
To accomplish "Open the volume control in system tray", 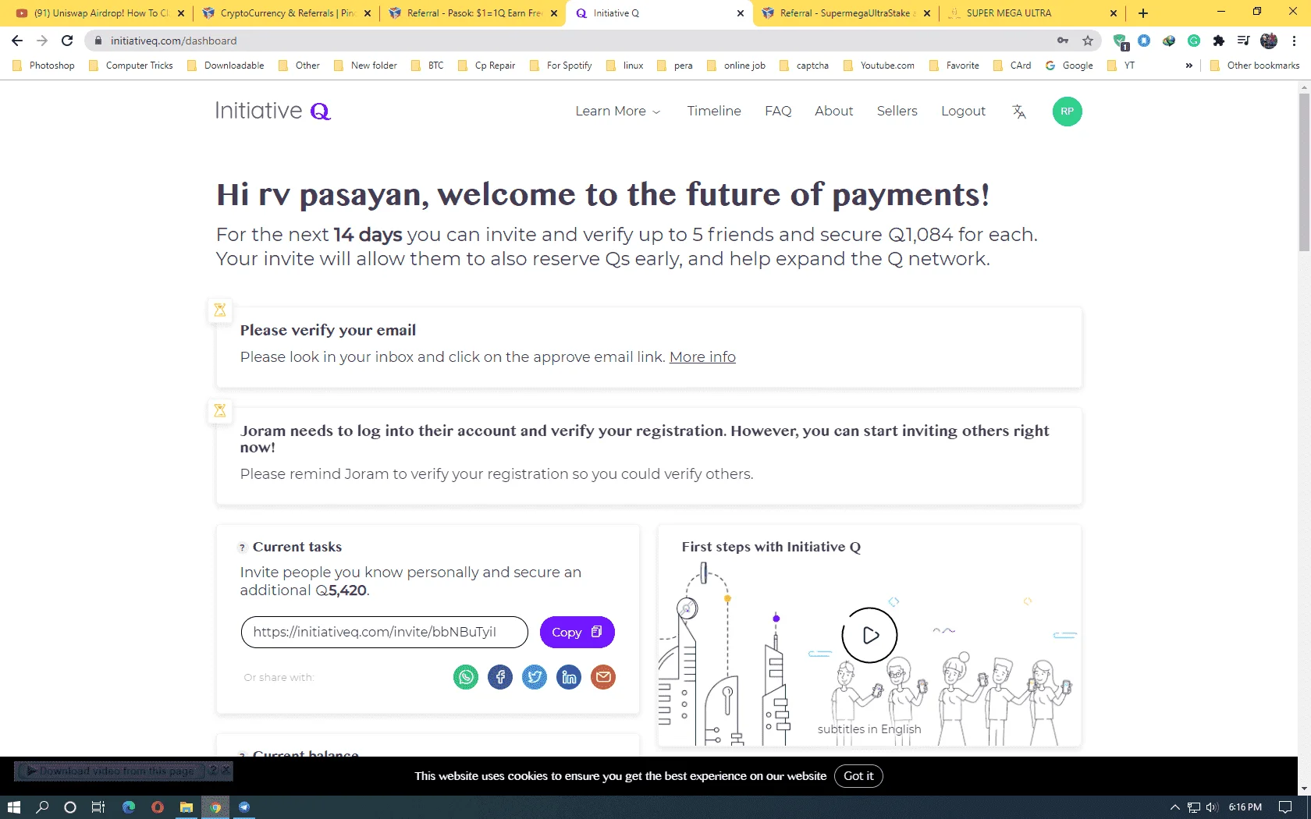I will (x=1212, y=807).
